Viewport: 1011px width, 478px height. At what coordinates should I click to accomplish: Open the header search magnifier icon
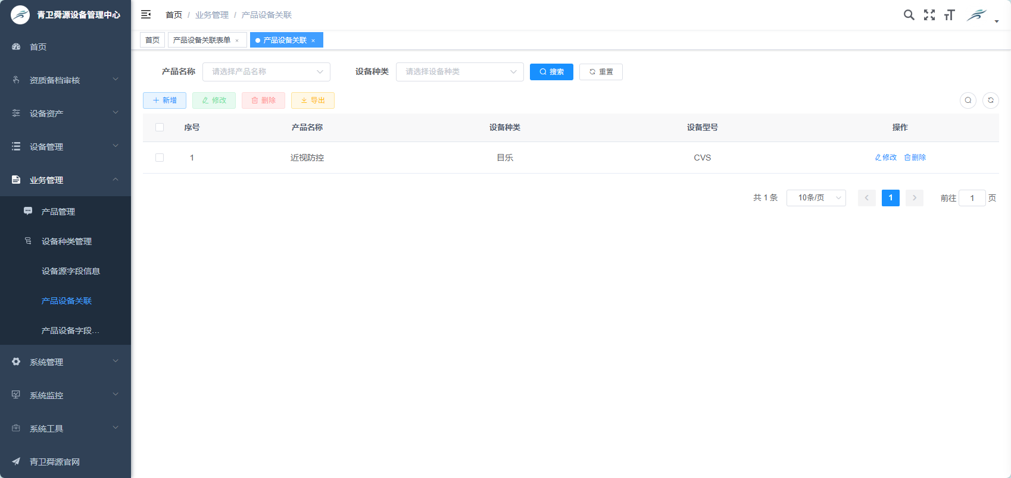click(909, 15)
